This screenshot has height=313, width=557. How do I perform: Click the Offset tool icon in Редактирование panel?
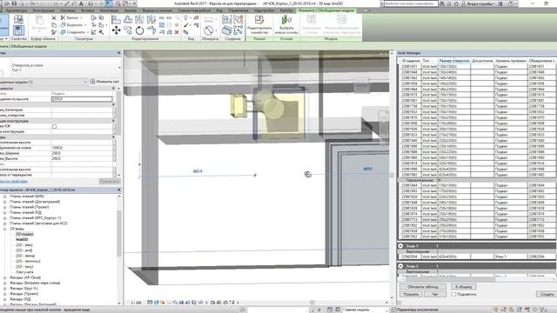click(x=128, y=19)
